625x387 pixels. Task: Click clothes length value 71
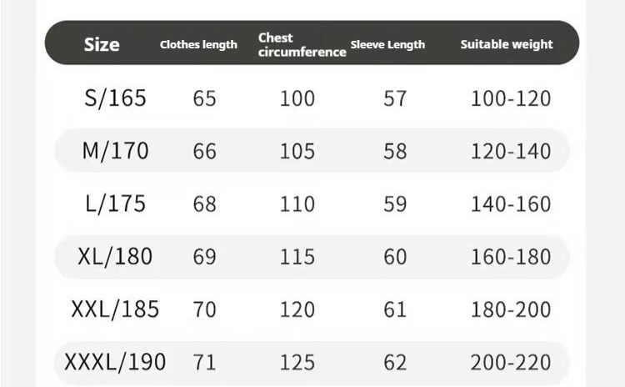[204, 362]
